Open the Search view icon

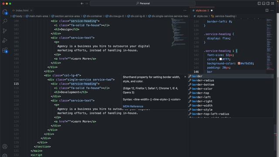coord(5,21)
